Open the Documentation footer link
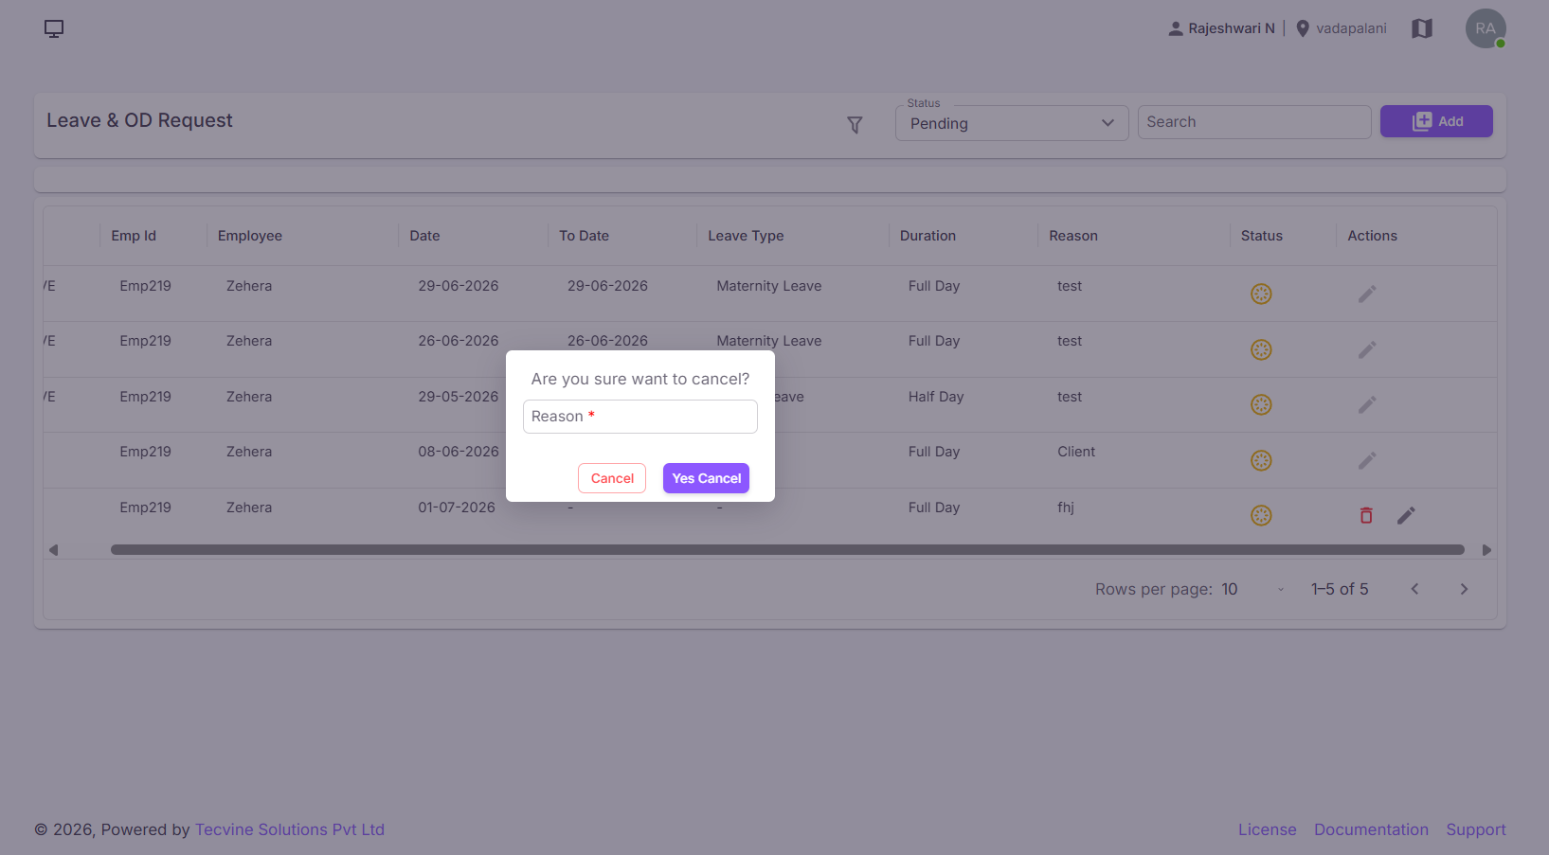Image resolution: width=1549 pixels, height=855 pixels. pos(1371,829)
